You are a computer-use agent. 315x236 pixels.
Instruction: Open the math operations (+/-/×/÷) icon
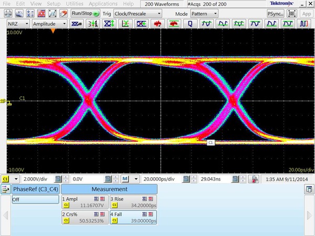(30, 14)
